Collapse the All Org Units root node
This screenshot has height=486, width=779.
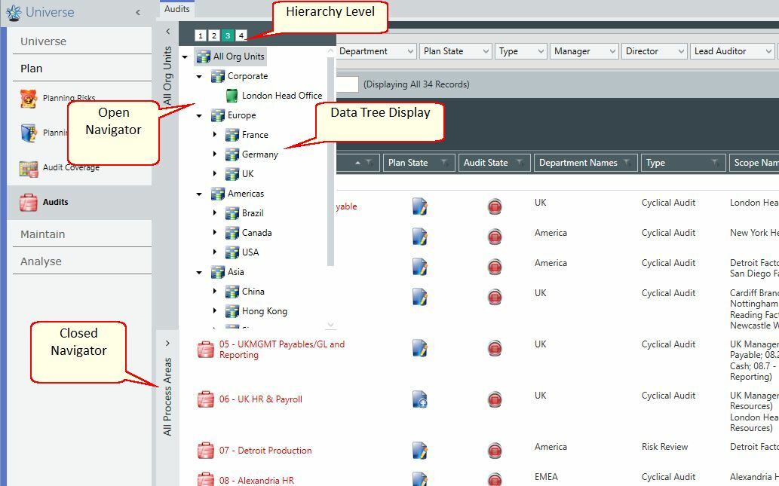tap(185, 57)
